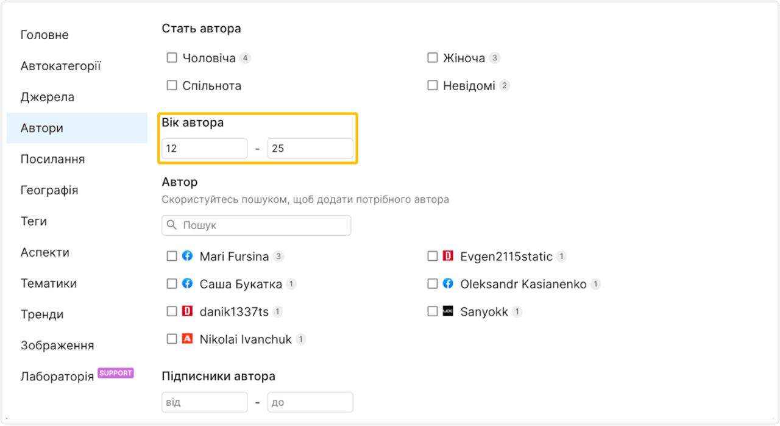Open the Географія sidebar item
The image size is (780, 426).
[50, 190]
